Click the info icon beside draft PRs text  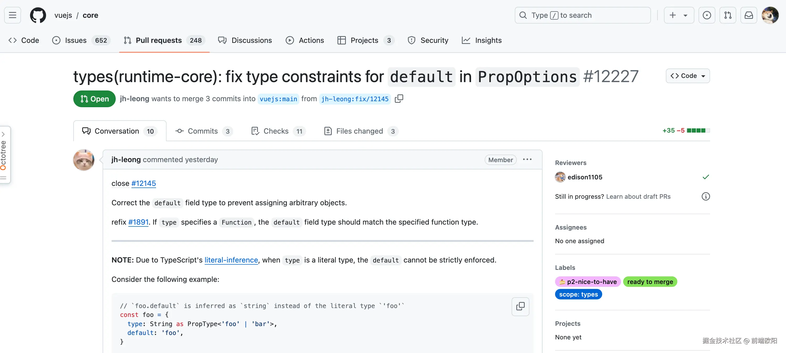coord(706,196)
